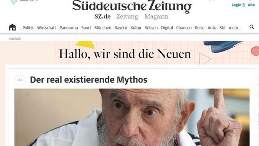Click the Login link
Viewport: 259px width, 146px height.
point(237,5)
